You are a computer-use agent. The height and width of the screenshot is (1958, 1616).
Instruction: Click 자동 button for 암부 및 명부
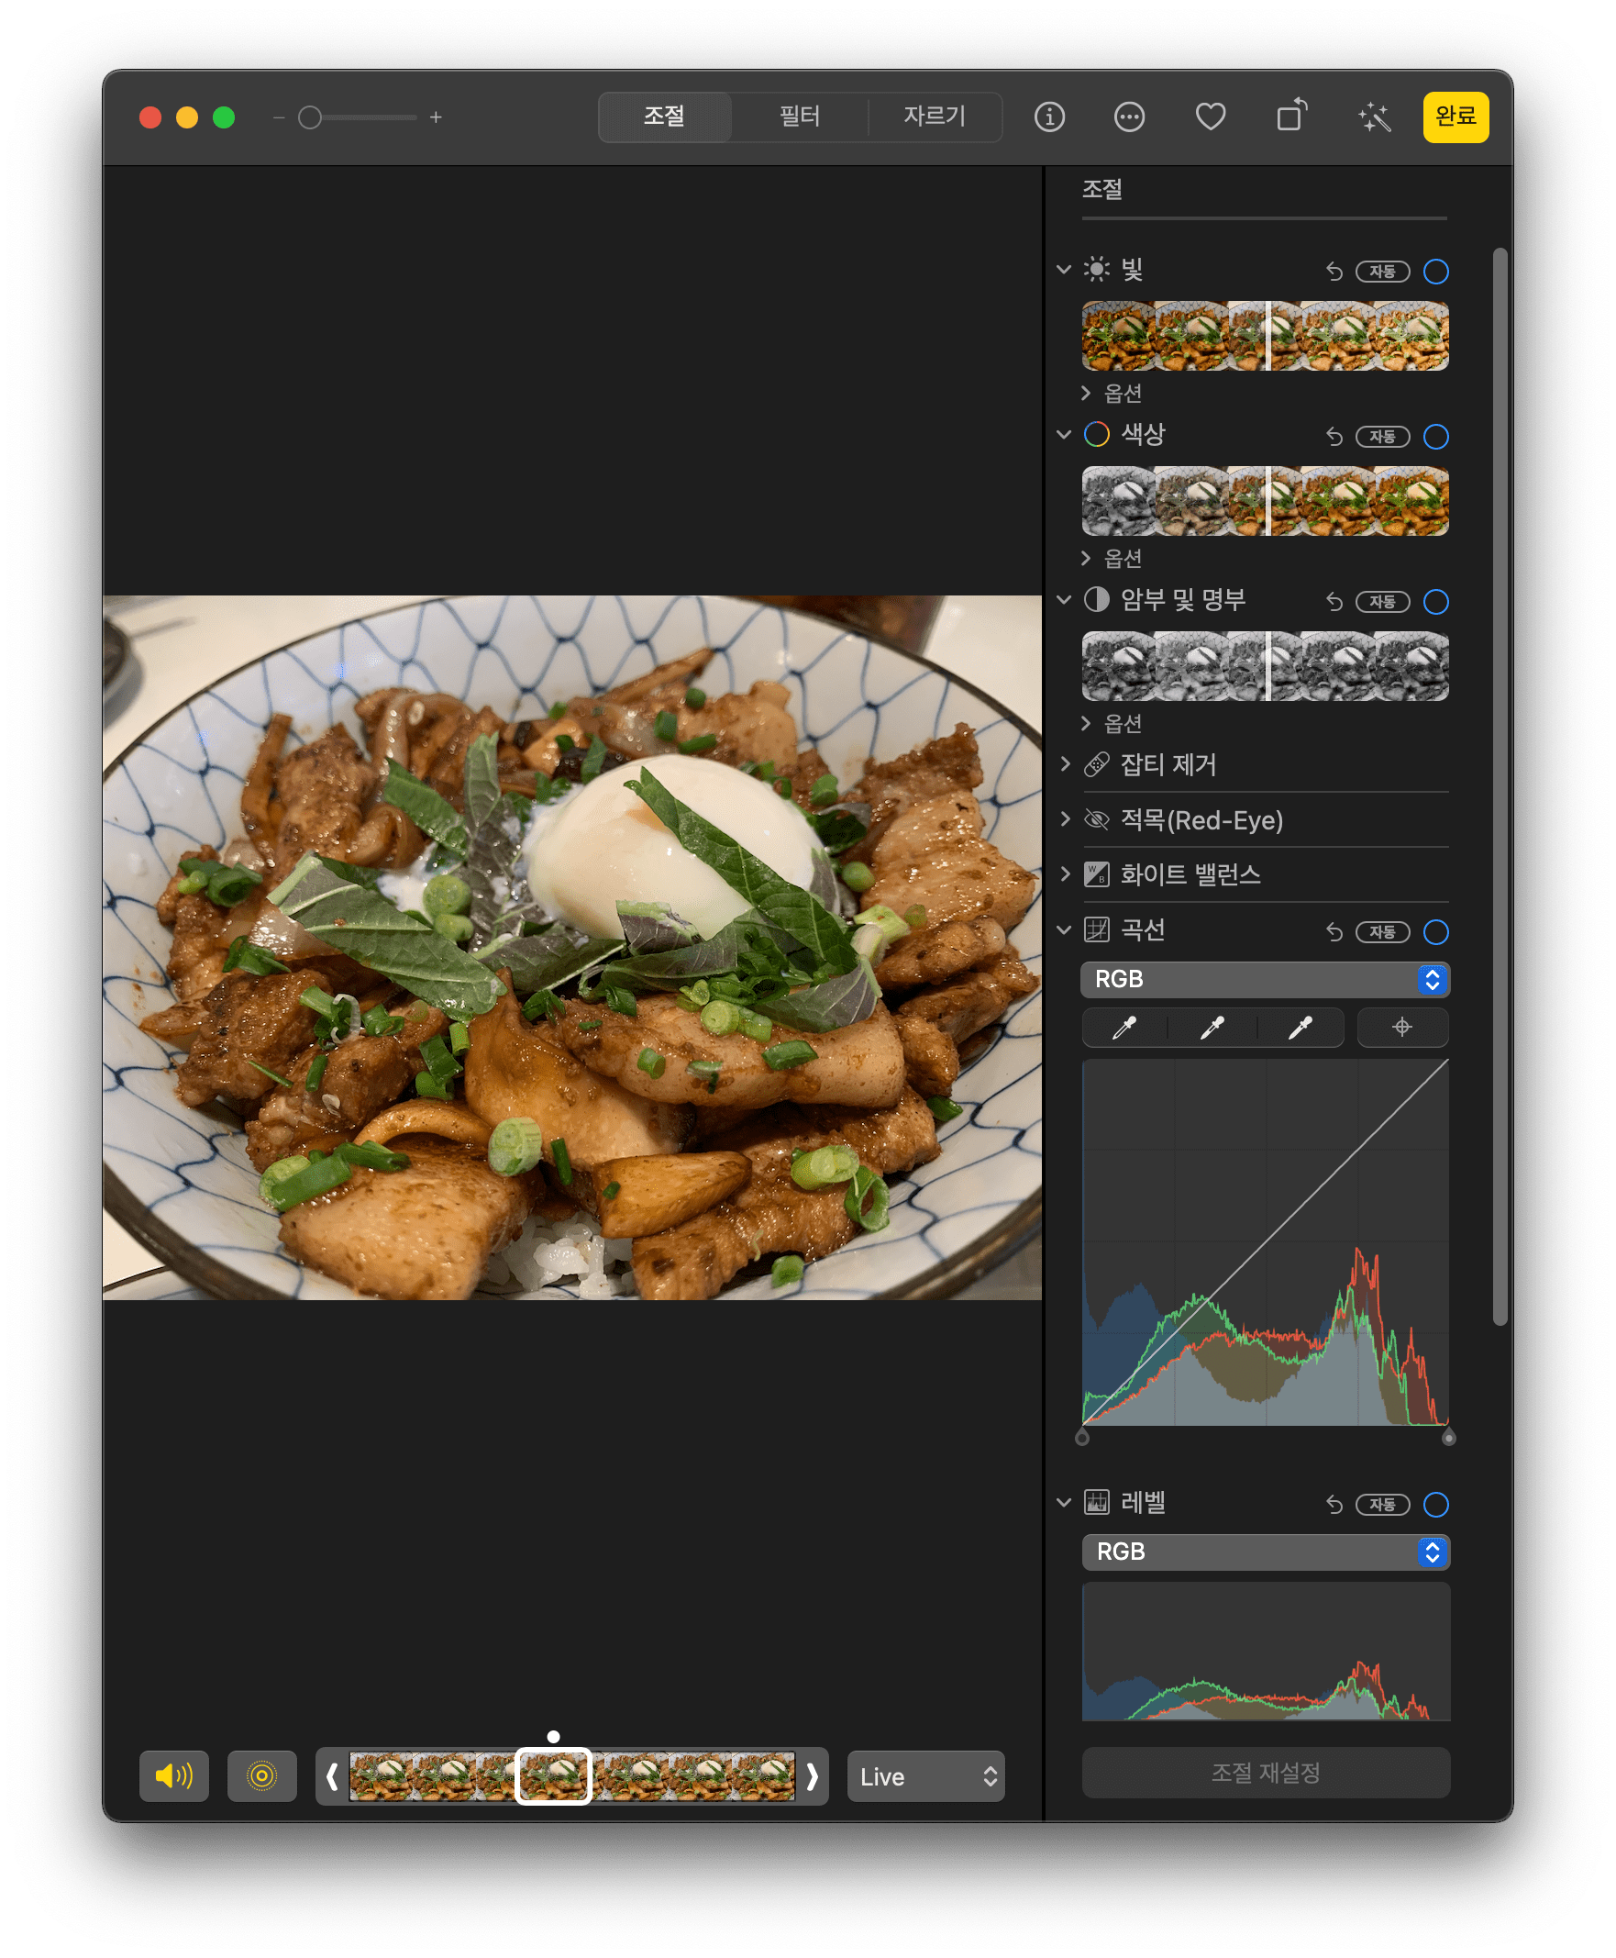point(1382,603)
